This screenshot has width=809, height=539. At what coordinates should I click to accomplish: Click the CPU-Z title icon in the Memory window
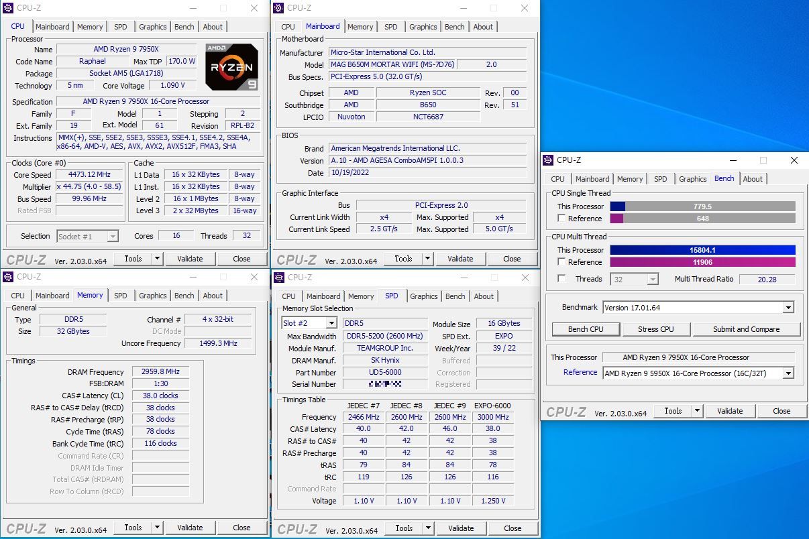[8, 277]
